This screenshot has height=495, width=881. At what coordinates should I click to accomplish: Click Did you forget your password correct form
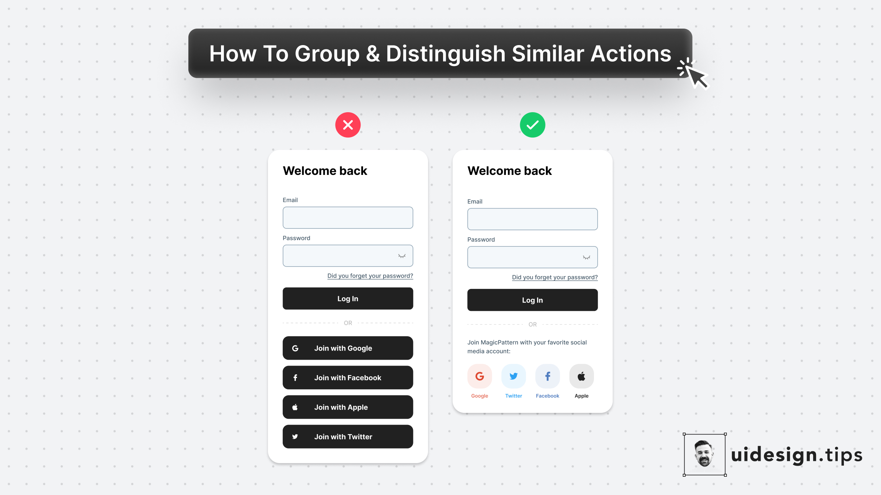pyautogui.click(x=554, y=278)
